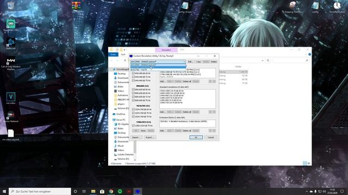Choose the highlighted second monitor in dropdown list
This screenshot has height=195, width=348.
click(158, 67)
